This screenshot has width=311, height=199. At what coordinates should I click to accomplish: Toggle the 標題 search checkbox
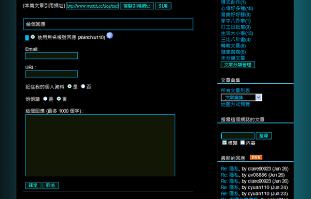224,143
